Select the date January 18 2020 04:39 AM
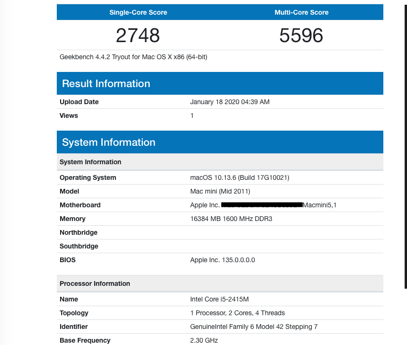 tap(230, 102)
